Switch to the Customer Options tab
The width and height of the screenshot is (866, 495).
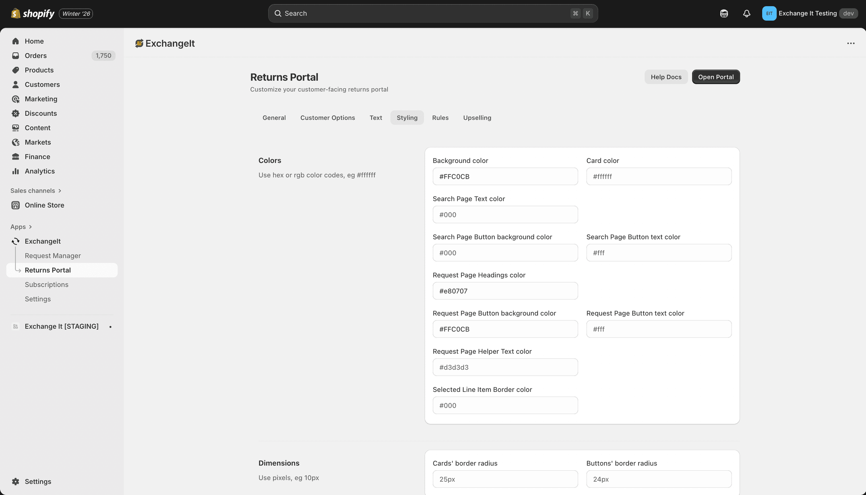(x=328, y=118)
